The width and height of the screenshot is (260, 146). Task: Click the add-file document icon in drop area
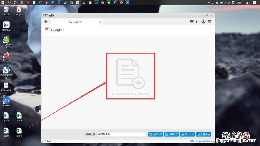click(130, 73)
